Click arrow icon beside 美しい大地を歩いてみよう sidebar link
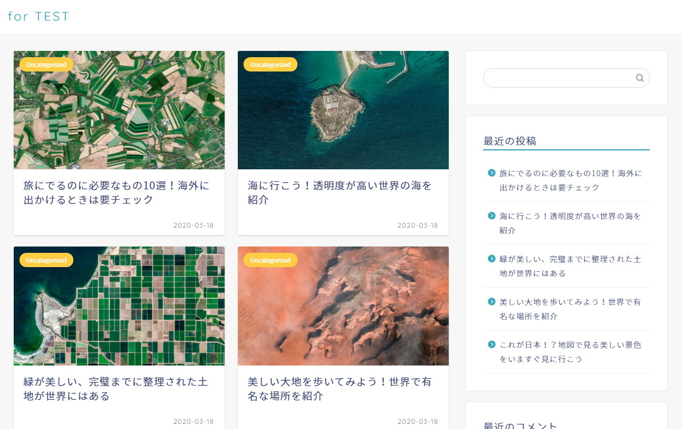Viewport: 682px width, 429px height. click(492, 302)
